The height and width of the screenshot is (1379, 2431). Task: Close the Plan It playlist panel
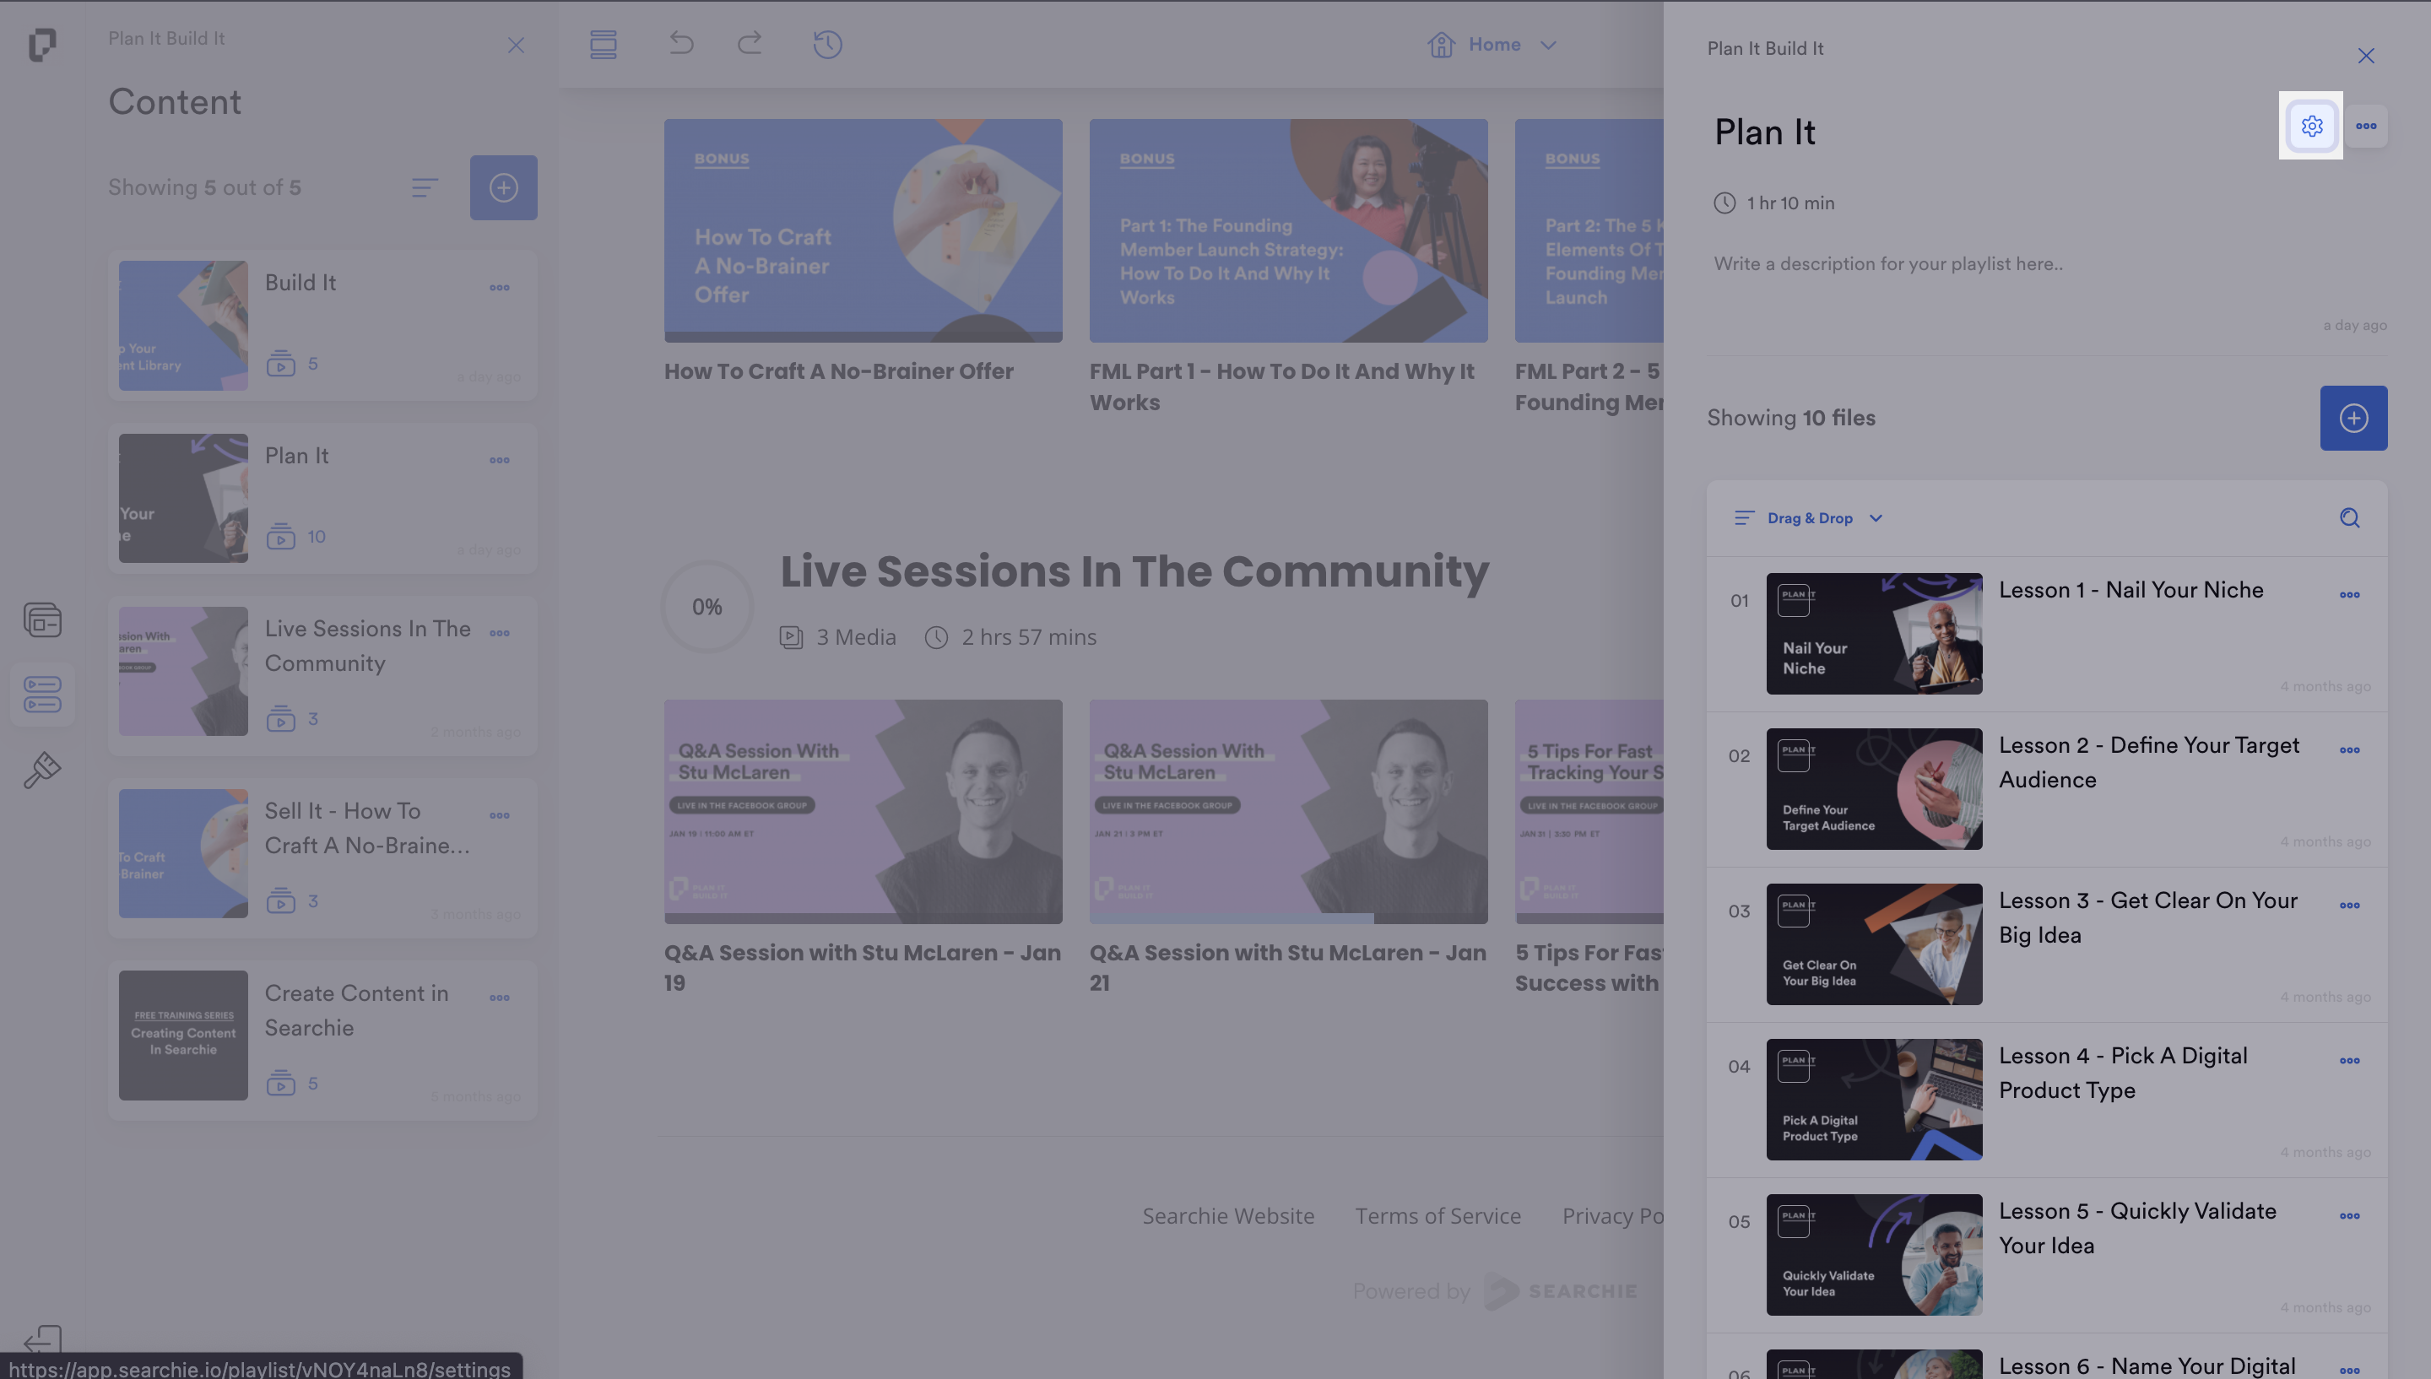2366,56
